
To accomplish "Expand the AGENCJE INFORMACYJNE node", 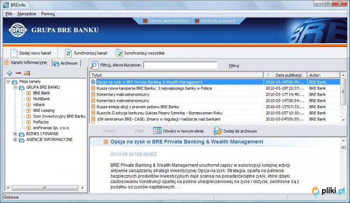I will point(15,140).
